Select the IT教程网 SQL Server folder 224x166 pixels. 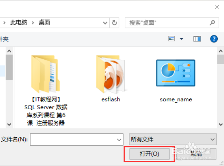(x=46, y=91)
